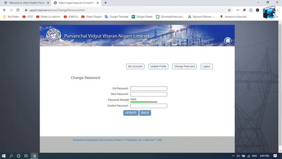The width and height of the screenshot is (282, 159).
Task: Click the 6:45 PM taskbar clock
Action: (264, 156)
